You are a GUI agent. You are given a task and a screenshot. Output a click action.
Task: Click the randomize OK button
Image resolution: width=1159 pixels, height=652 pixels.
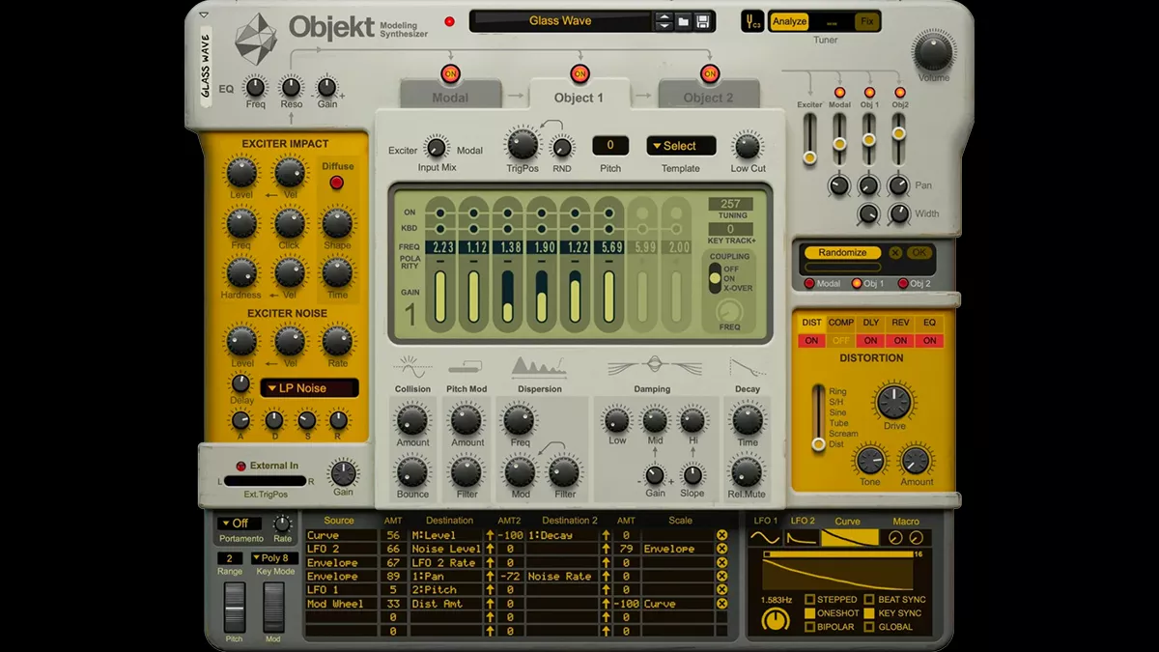pyautogui.click(x=919, y=252)
